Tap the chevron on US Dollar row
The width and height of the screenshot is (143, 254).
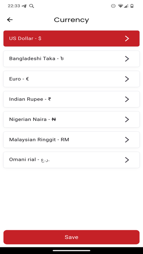click(x=127, y=38)
